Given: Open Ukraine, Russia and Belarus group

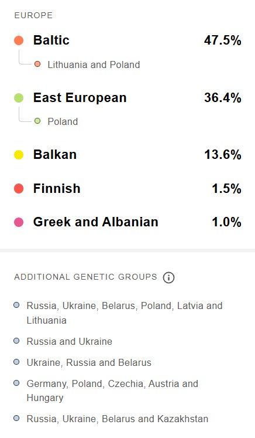Looking at the screenshot, I should 89,362.
